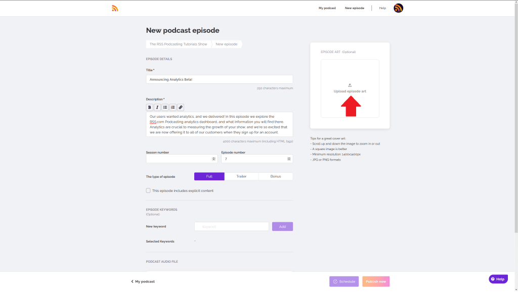The width and height of the screenshot is (518, 292).
Task: Open the Season number stepper control
Action: coord(213,158)
